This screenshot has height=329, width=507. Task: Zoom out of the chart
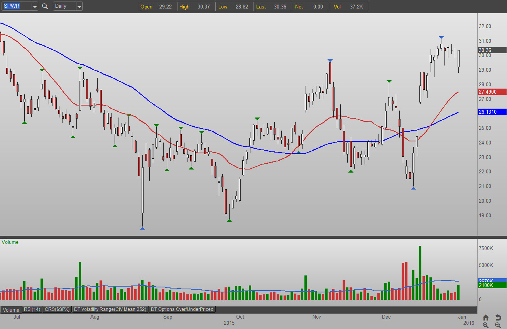pyautogui.click(x=498, y=325)
